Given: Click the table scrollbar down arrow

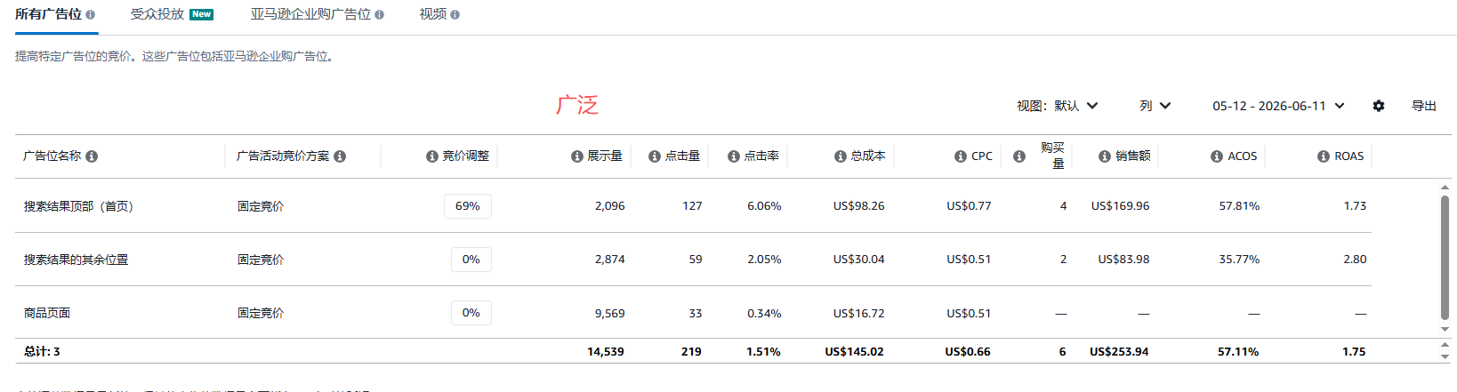Looking at the screenshot, I should click(1445, 329).
